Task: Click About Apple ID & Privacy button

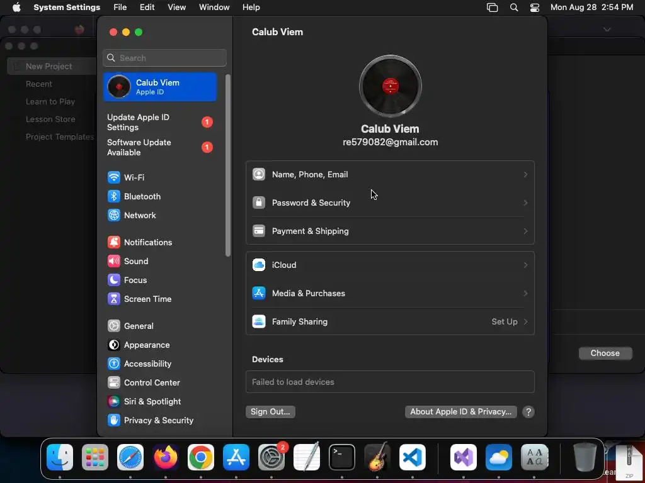Action: (x=460, y=411)
